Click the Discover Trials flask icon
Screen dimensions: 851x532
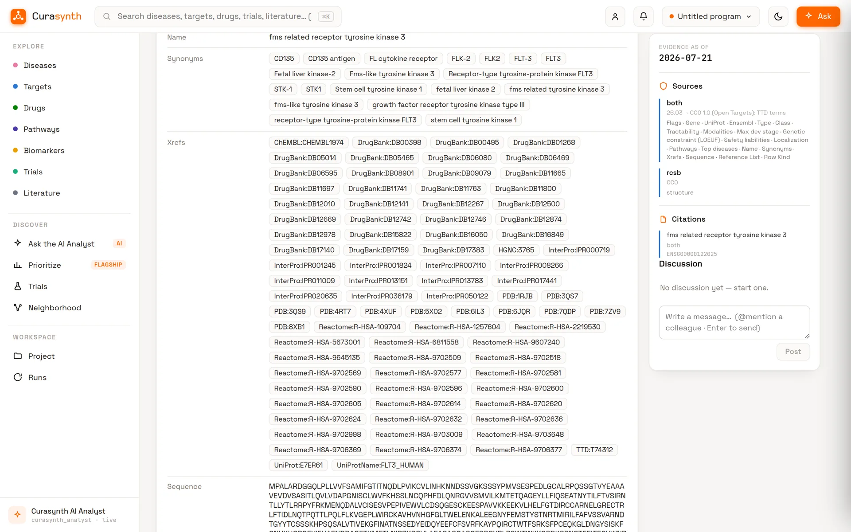coord(18,286)
